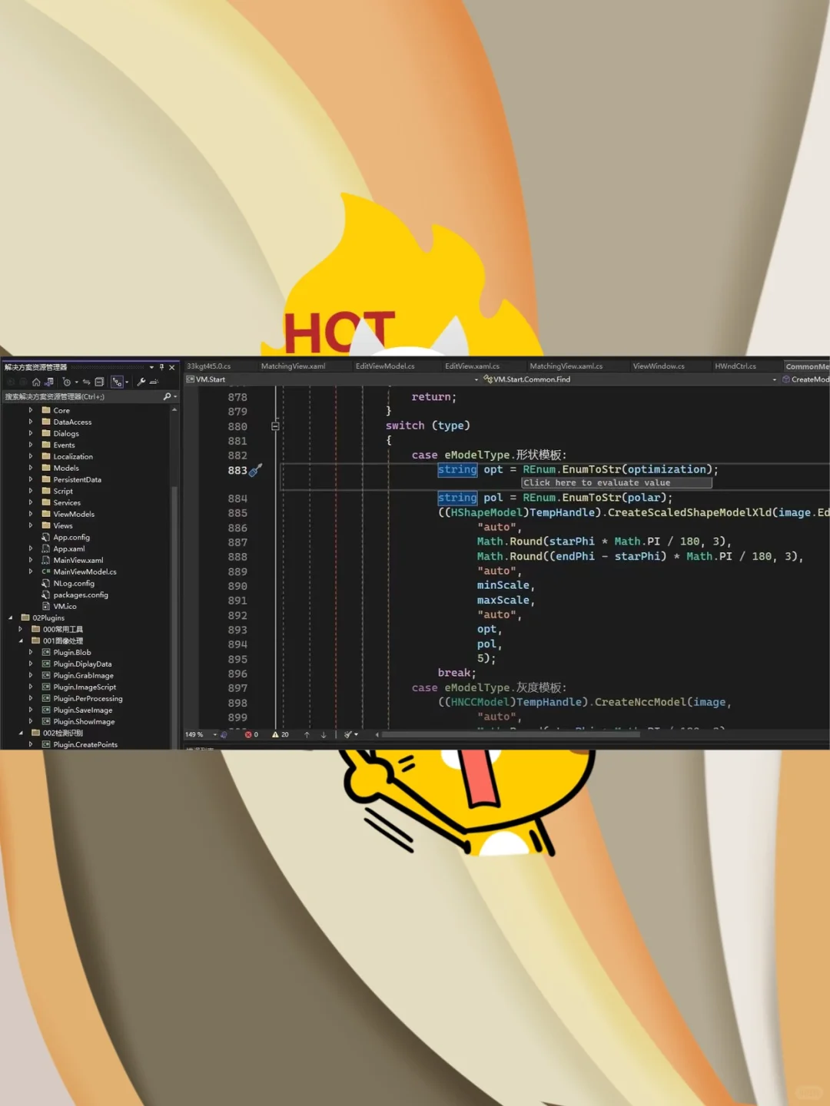Expand the Events folder arrow
Screen dimensions: 830x1106
click(x=31, y=445)
